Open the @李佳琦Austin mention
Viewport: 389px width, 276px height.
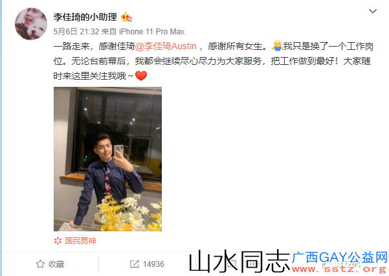(x=166, y=46)
